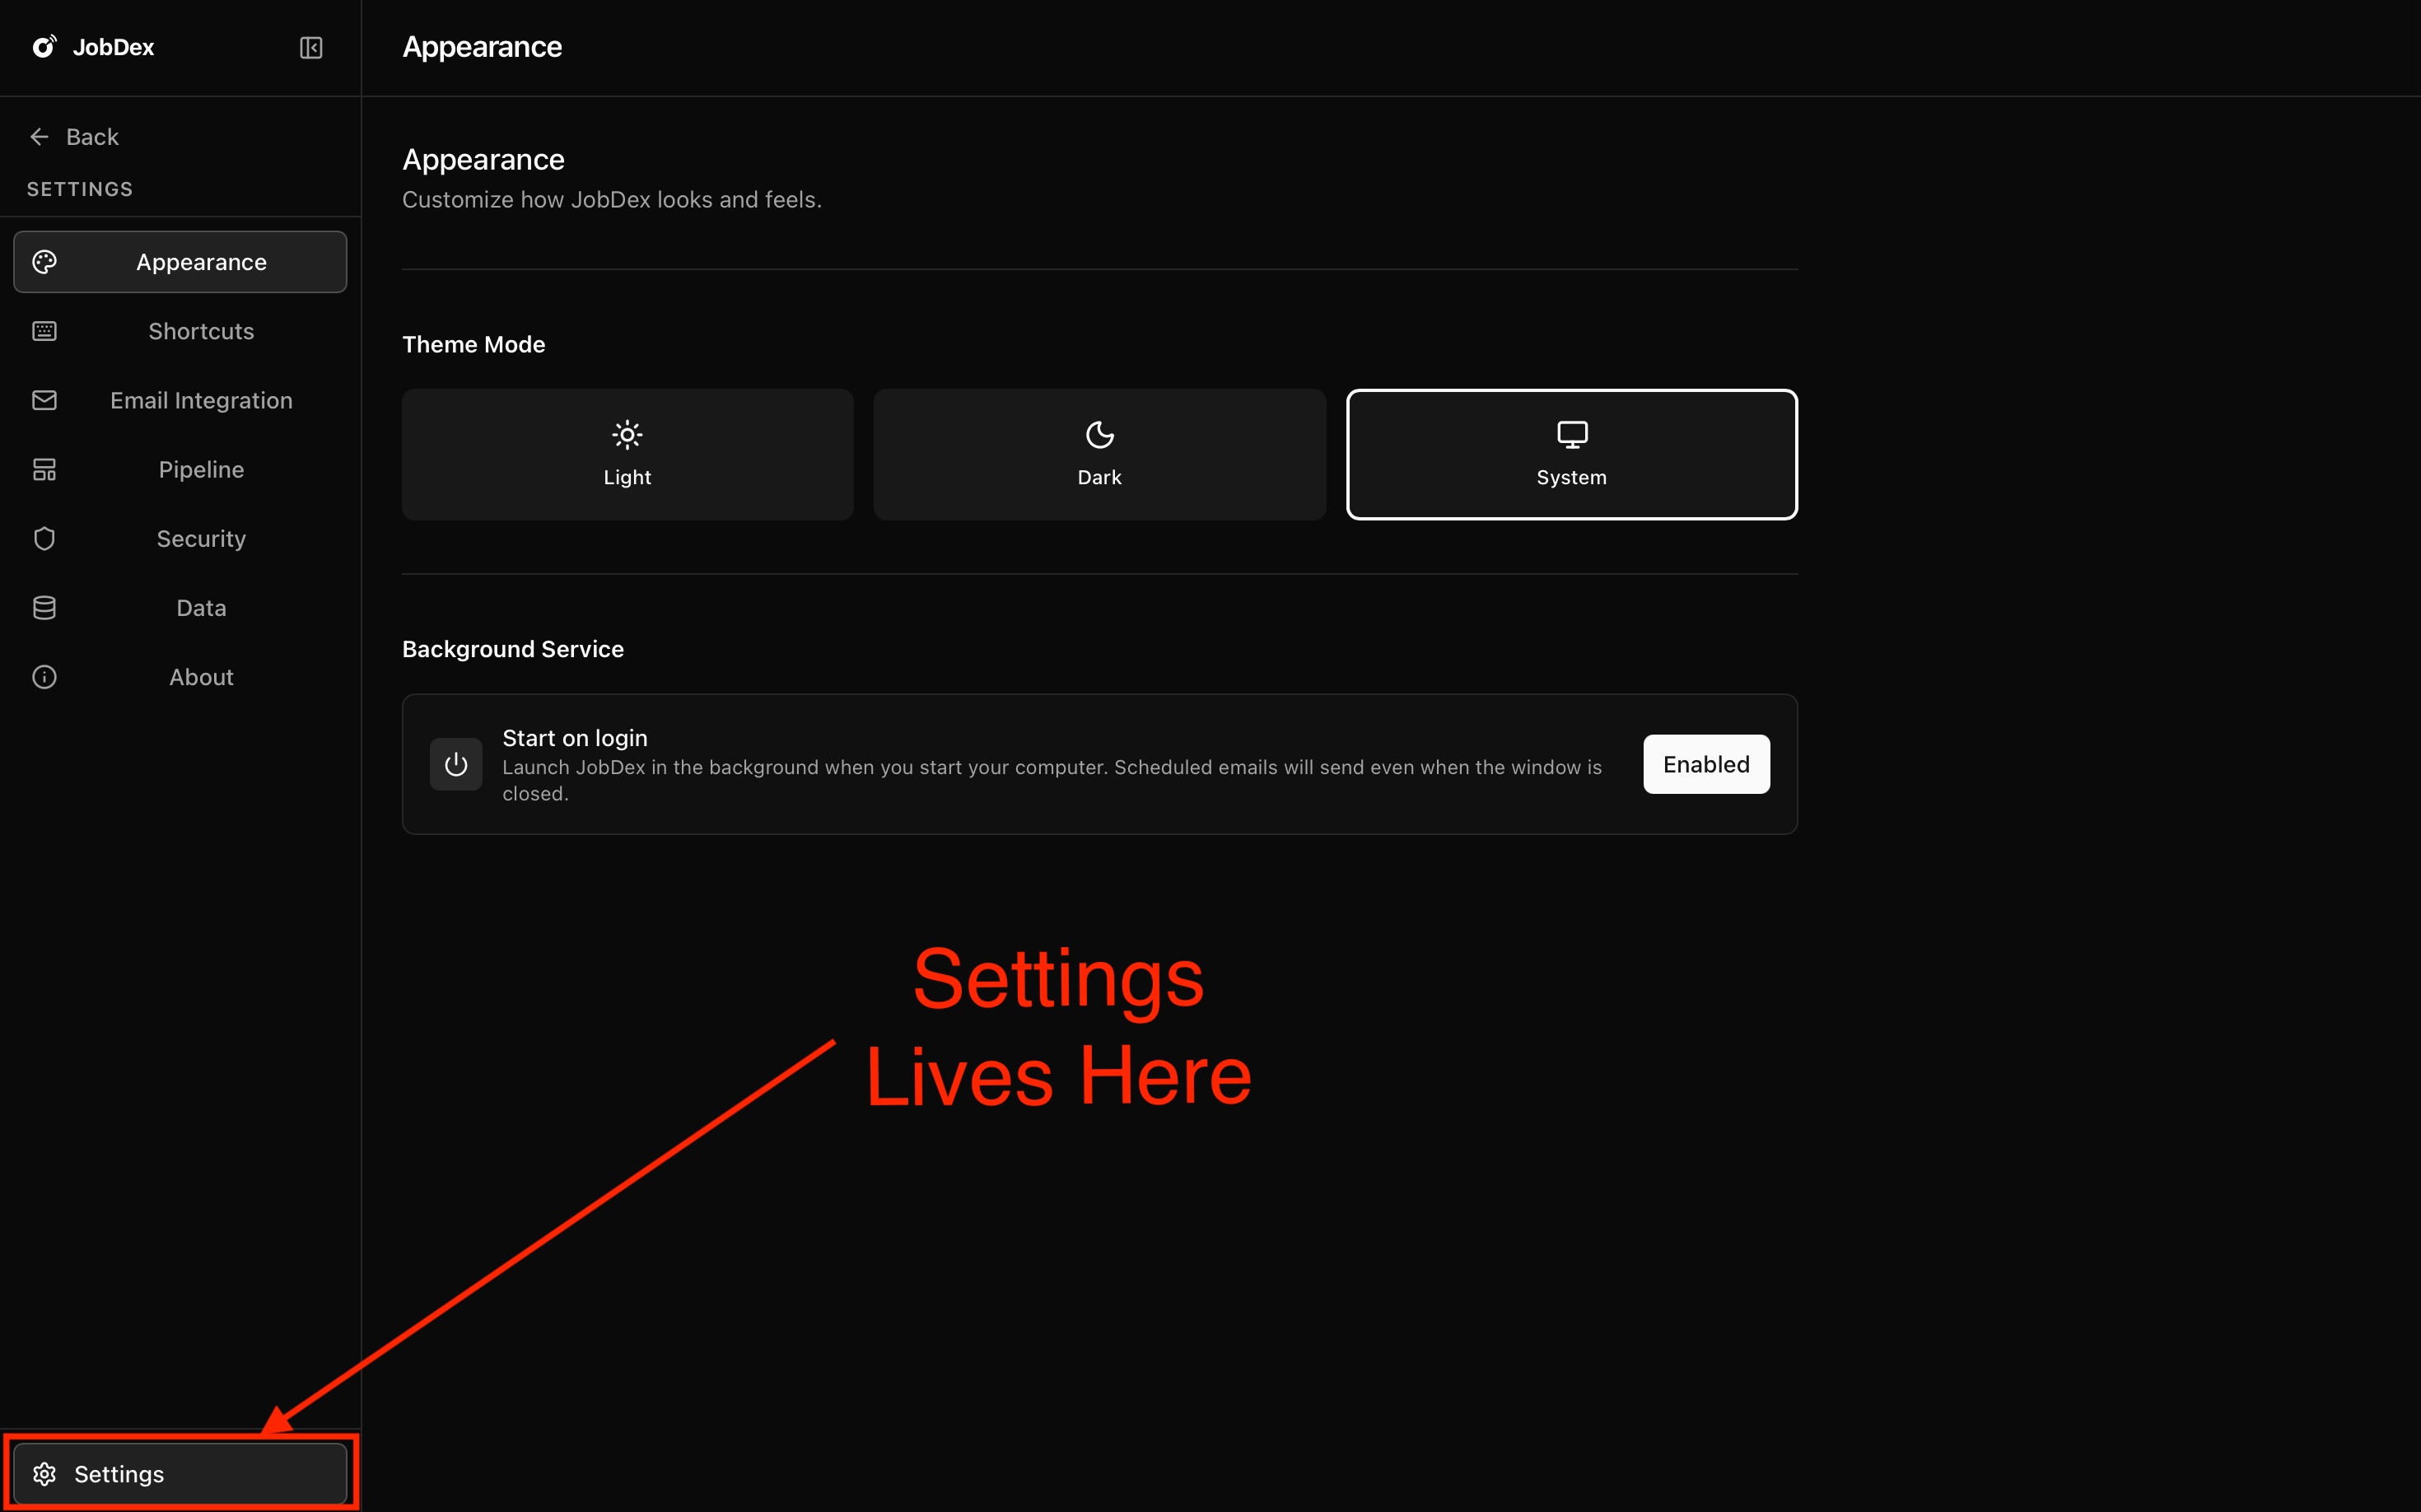Click the Theme Mode heading

[473, 344]
